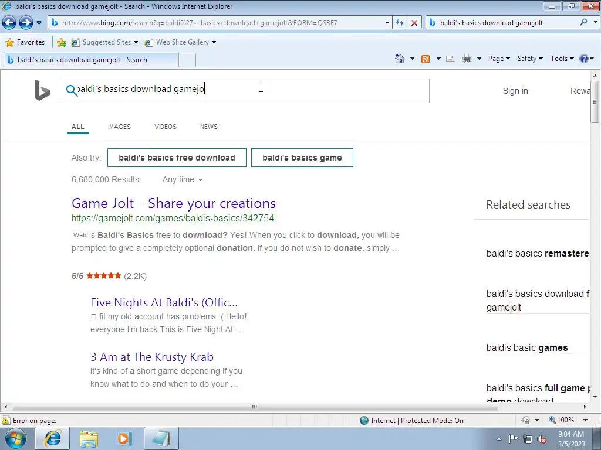Expand the Home button dropdown arrow
The width and height of the screenshot is (601, 450).
(x=412, y=59)
